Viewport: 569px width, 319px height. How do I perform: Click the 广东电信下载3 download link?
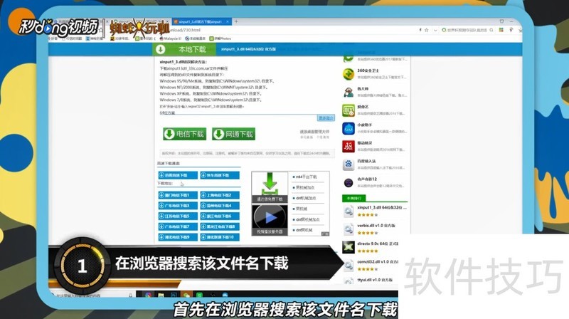click(178, 206)
